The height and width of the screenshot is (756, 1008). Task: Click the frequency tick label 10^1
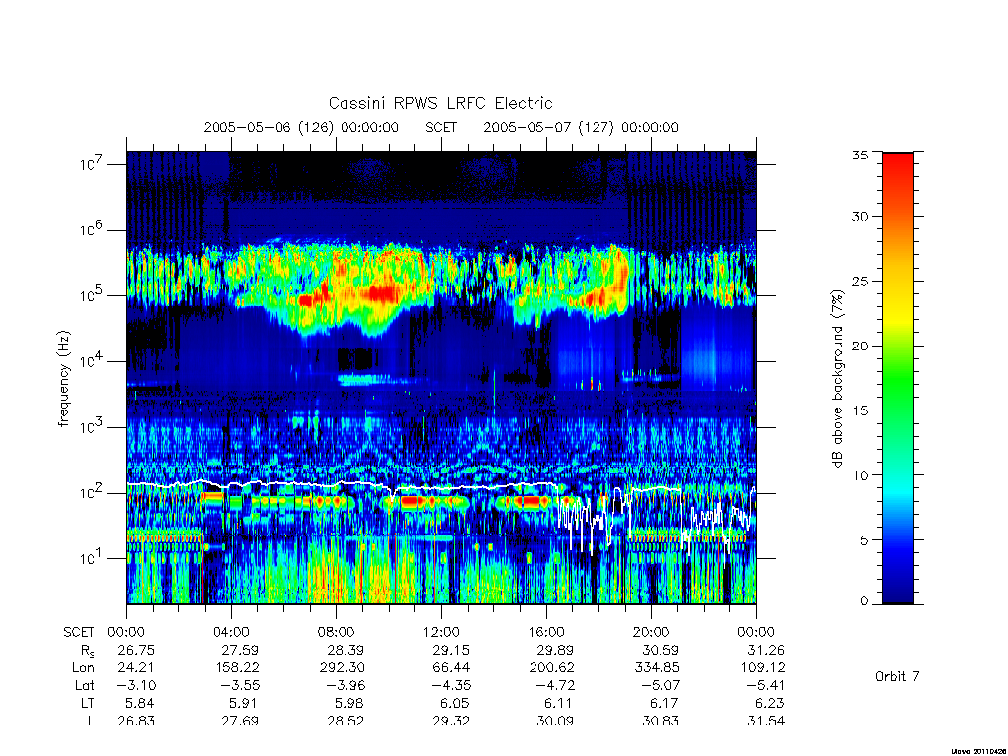click(90, 559)
